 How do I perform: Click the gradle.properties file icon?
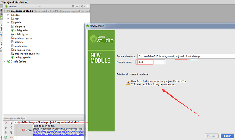coord(13,38)
